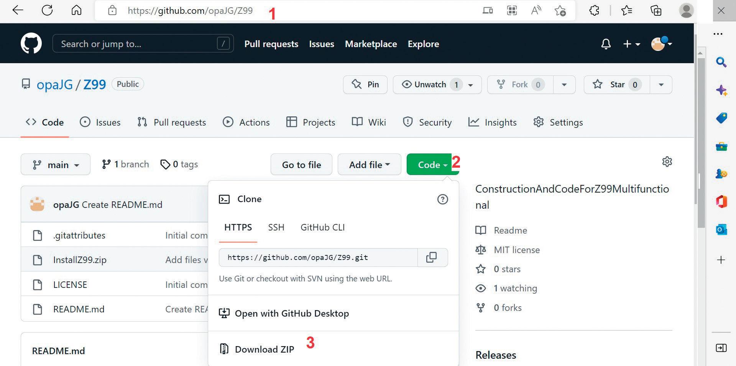
Task: Click the Go to file button
Action: (301, 165)
